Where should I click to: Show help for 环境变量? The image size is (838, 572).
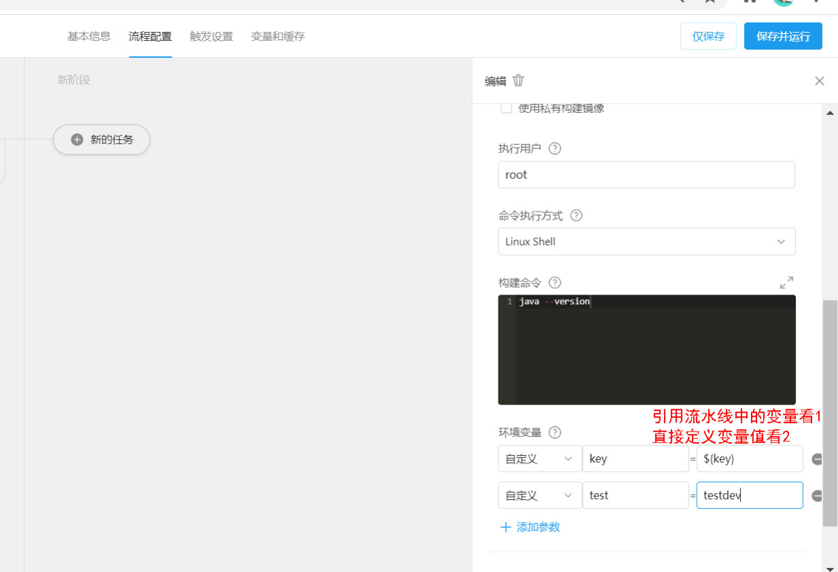(x=555, y=432)
